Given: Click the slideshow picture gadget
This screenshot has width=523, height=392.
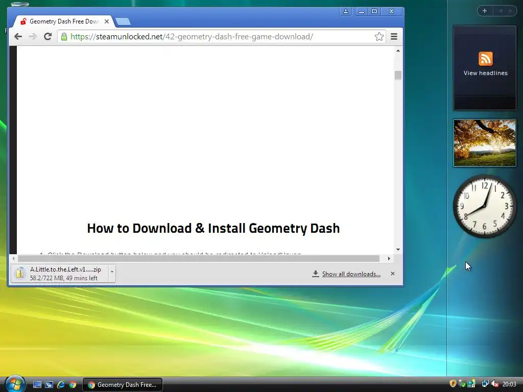Looking at the screenshot, I should (484, 143).
